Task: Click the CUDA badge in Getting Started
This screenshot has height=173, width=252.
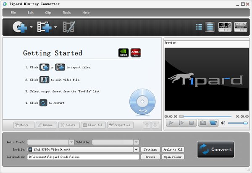Action: point(123,52)
